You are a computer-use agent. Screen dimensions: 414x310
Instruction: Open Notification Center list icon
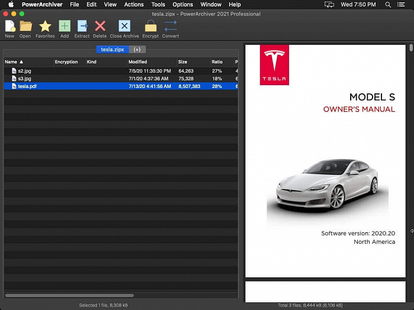(401, 5)
